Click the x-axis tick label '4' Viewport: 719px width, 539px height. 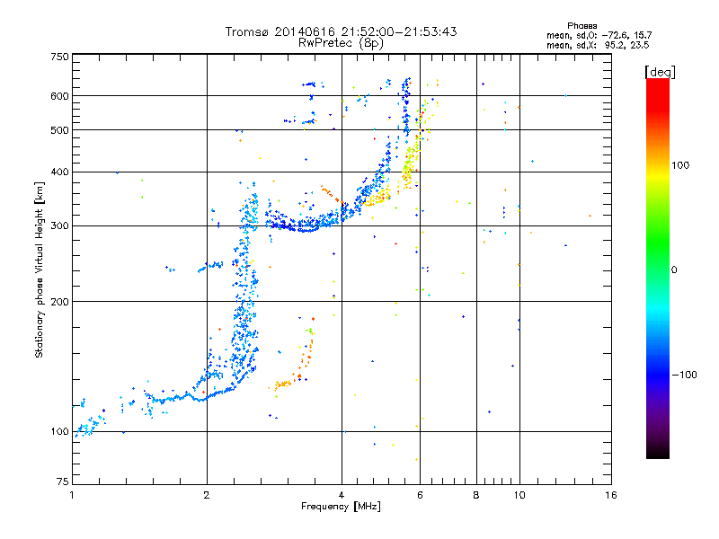[342, 495]
